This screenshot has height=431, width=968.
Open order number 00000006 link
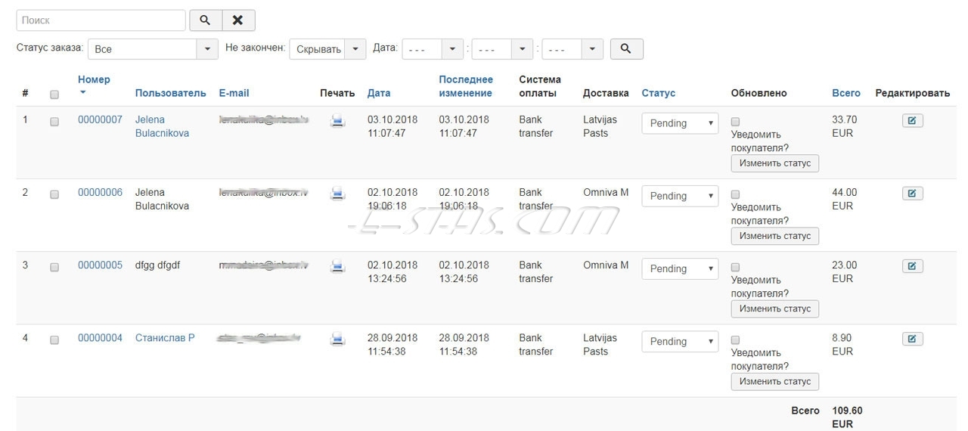(x=100, y=192)
